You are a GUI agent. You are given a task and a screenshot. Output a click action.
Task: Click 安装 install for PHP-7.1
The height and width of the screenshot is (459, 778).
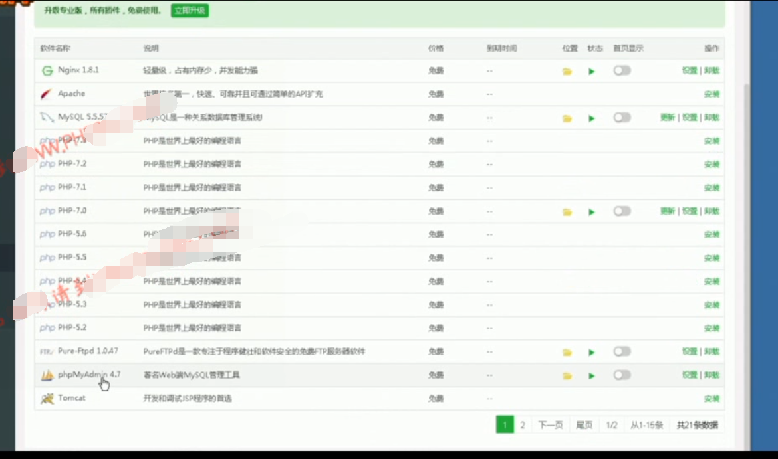(x=712, y=188)
